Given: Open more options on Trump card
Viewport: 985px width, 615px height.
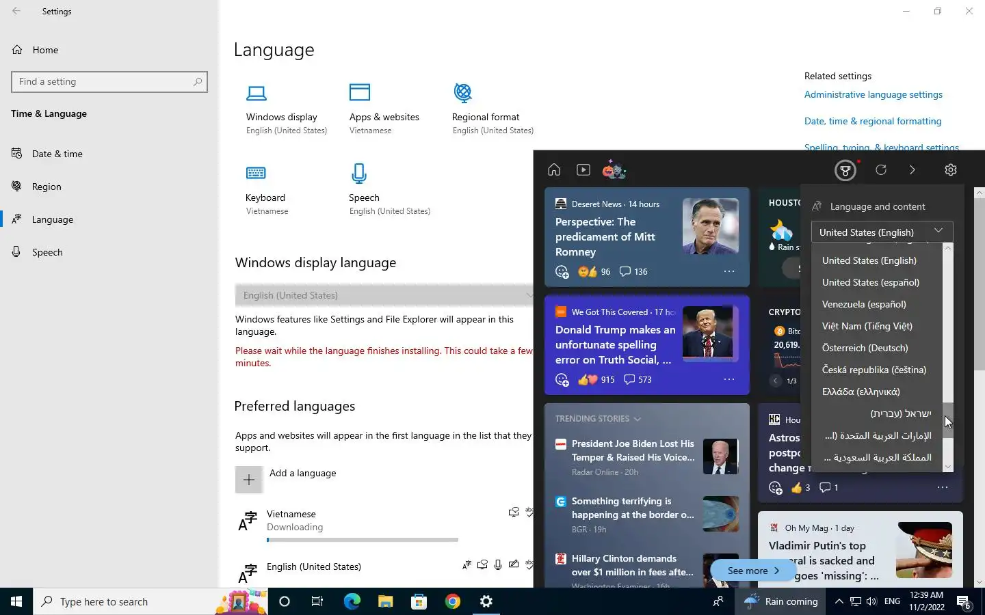Looking at the screenshot, I should (x=729, y=379).
